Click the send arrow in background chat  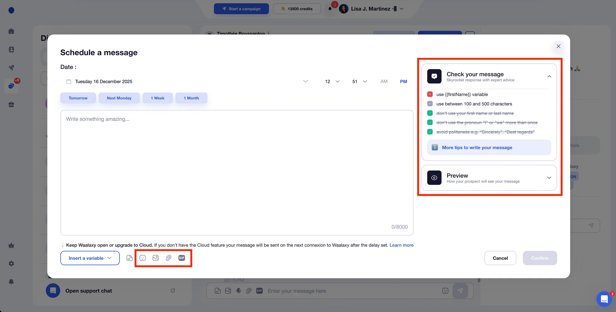(460, 291)
